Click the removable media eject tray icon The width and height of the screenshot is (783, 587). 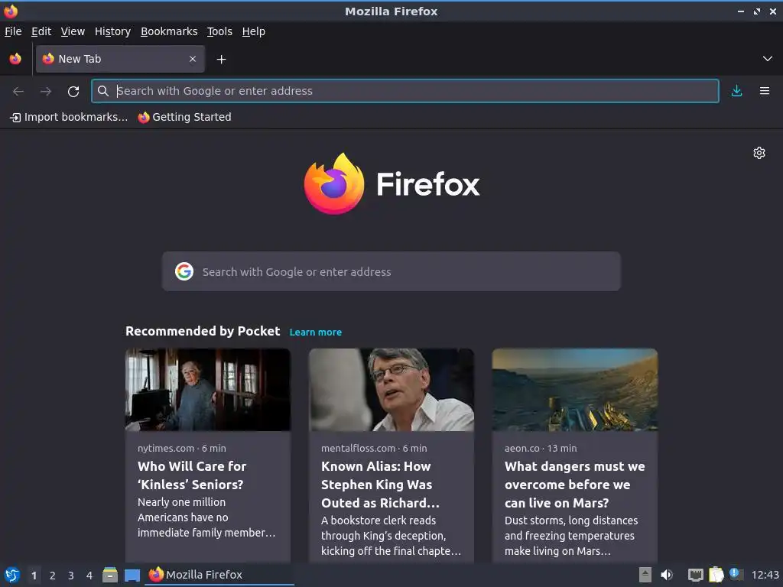pos(645,575)
